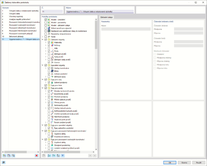
Task: Select the Betonové základy template
Action: click(x=20, y=36)
